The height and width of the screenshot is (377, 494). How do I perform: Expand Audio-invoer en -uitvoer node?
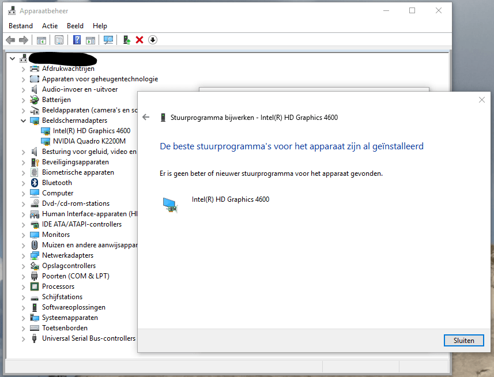23,90
